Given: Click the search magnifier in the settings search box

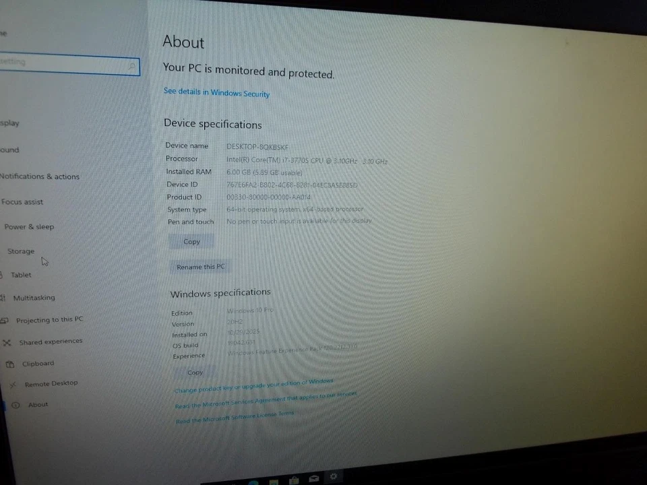Looking at the screenshot, I should click(133, 66).
